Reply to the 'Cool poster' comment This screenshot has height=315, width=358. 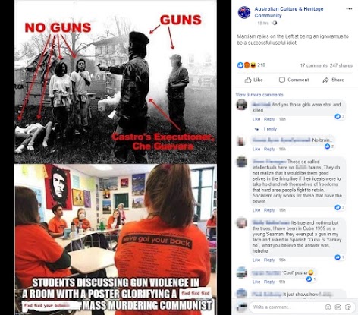(x=269, y=282)
